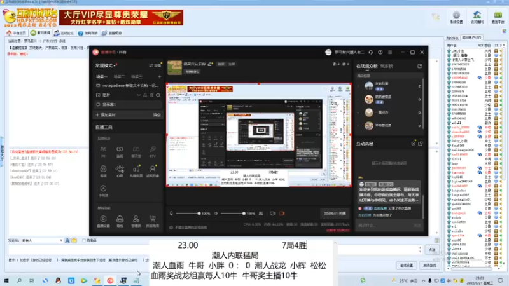509x286 pixels.
Task: Open the KTV microphone tool
Action: pos(153,151)
